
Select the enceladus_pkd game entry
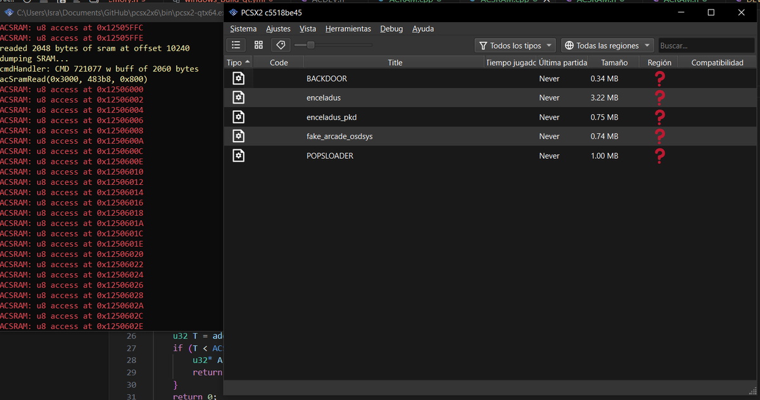pyautogui.click(x=491, y=117)
